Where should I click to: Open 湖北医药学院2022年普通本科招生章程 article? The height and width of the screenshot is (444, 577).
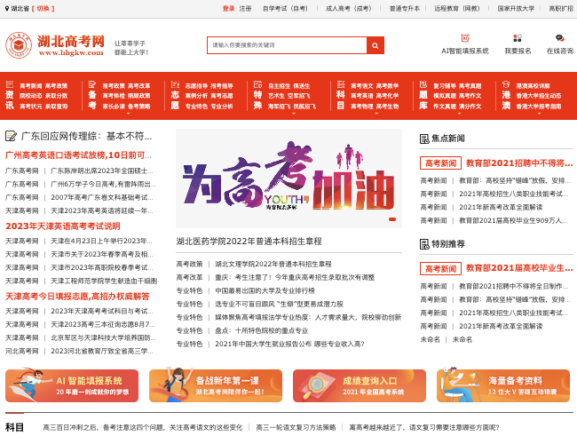pos(249,242)
